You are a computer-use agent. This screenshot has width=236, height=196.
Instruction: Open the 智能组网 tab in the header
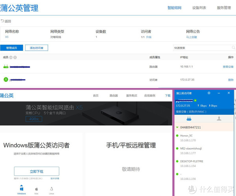pyautogui.click(x=174, y=8)
